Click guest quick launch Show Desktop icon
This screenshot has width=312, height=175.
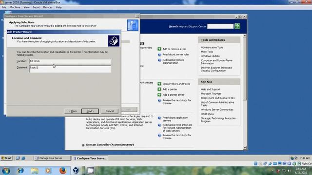[18, 158]
